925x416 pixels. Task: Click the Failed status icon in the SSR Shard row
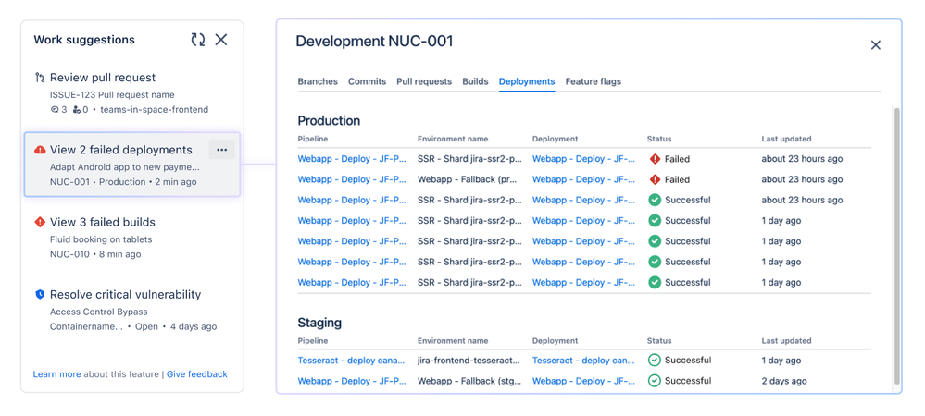point(655,159)
